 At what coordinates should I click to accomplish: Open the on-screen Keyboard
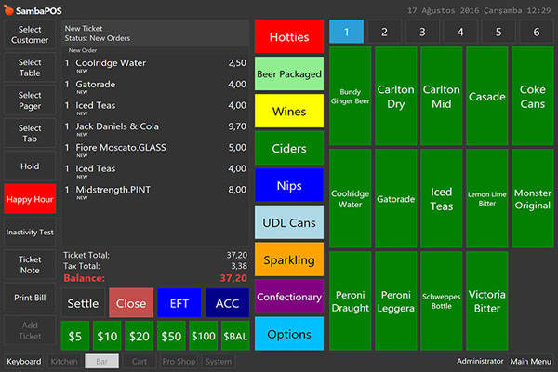click(x=23, y=361)
